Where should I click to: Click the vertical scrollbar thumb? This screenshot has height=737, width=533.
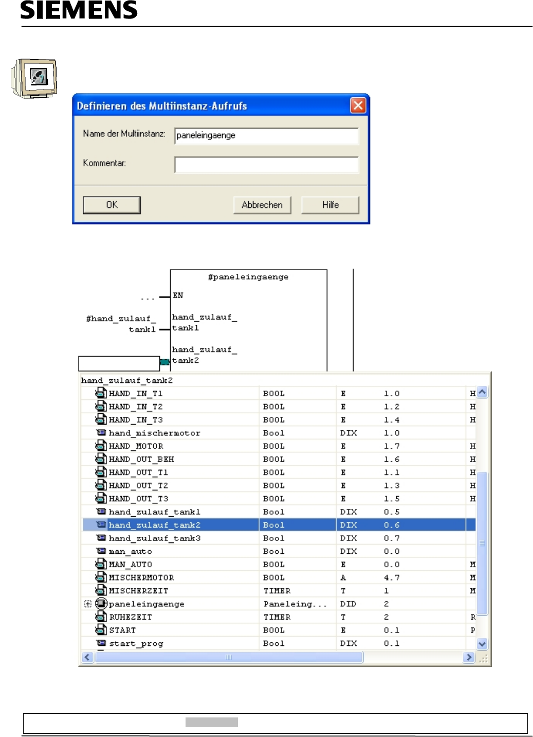(x=482, y=543)
